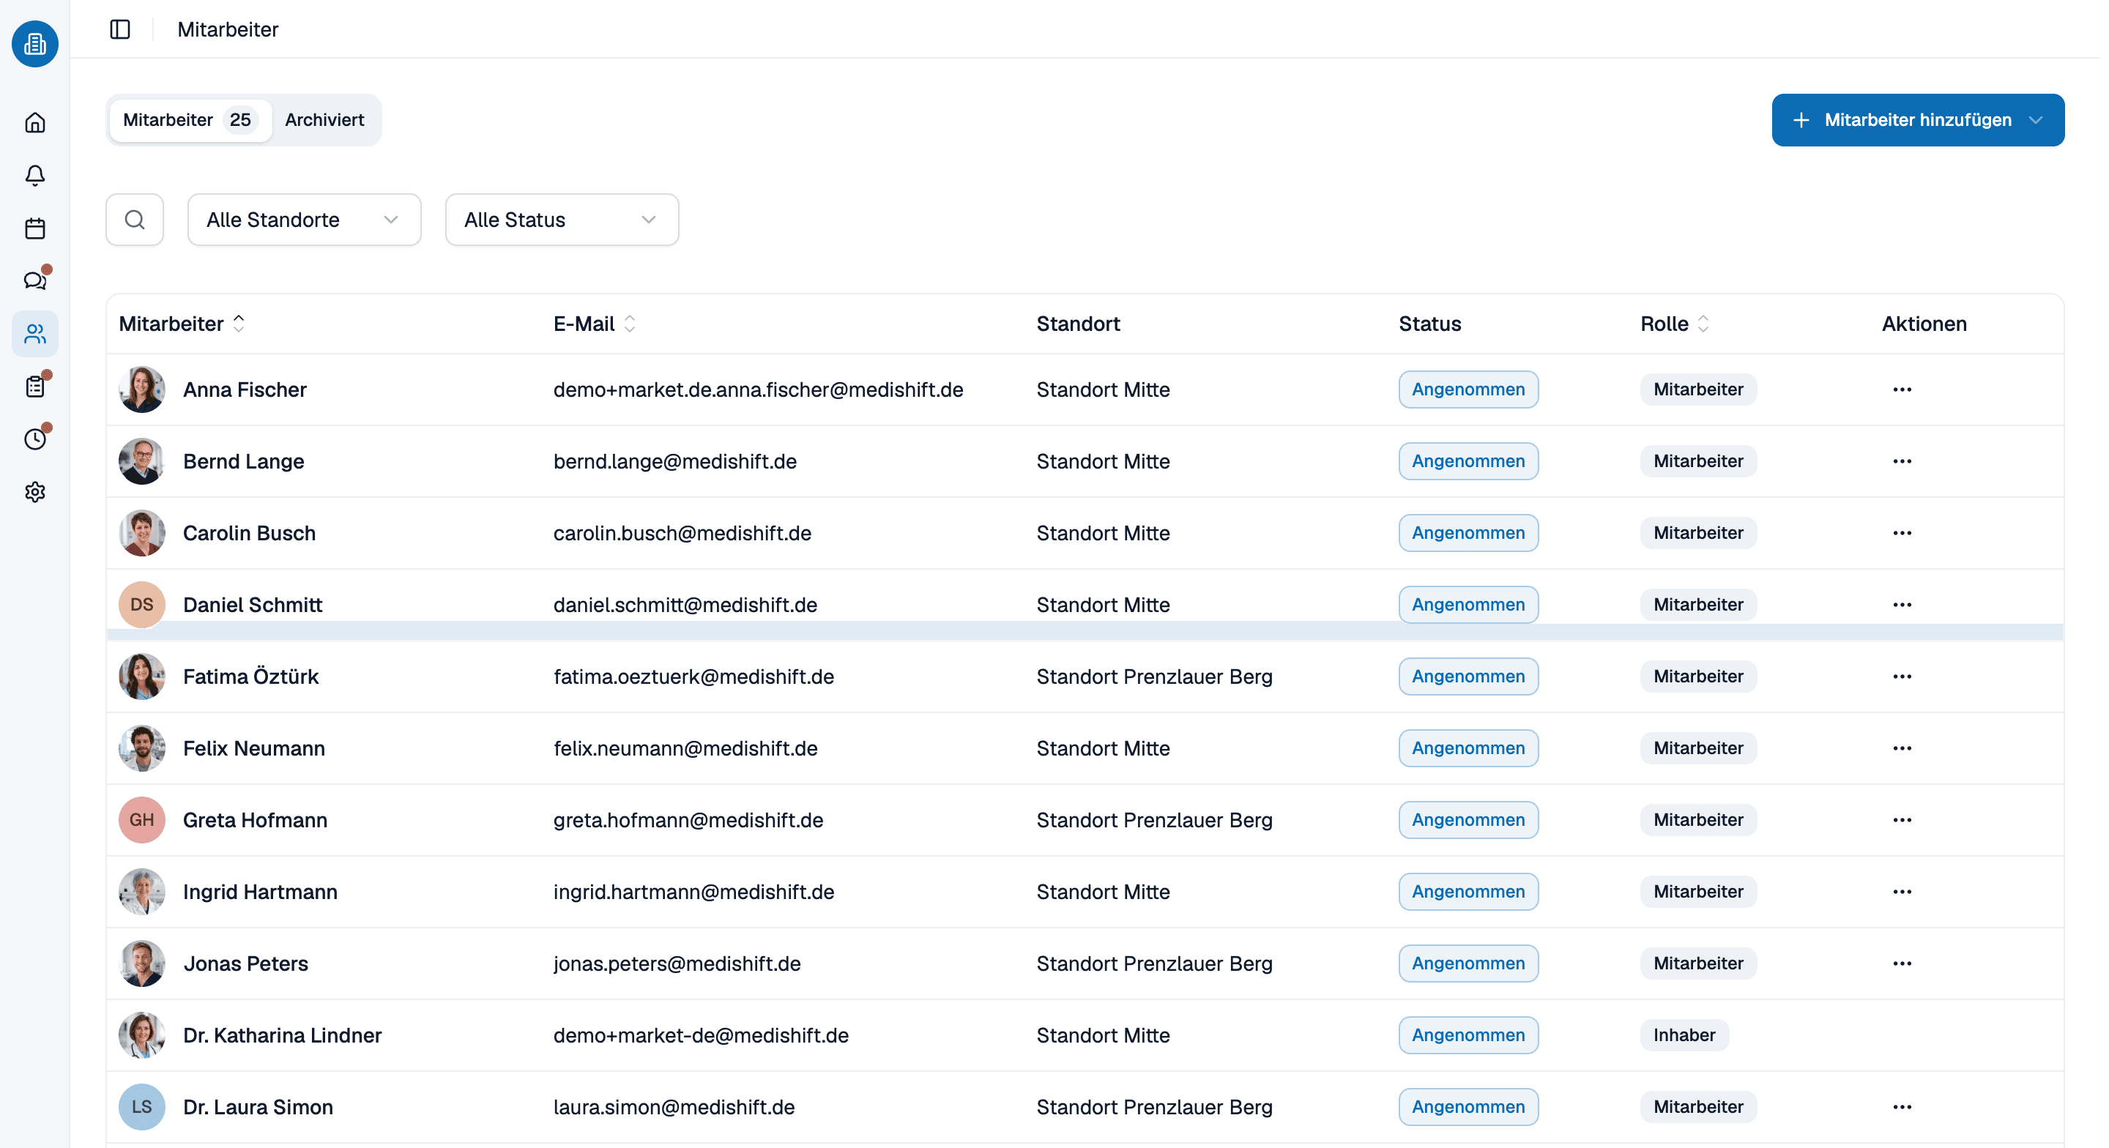
Task: Sort by E-Mail column header
Action: [x=595, y=324]
